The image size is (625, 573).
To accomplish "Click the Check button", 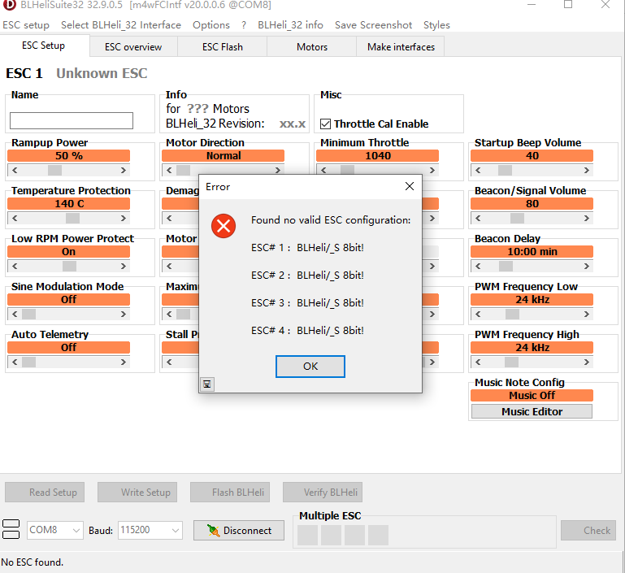I will (x=588, y=531).
